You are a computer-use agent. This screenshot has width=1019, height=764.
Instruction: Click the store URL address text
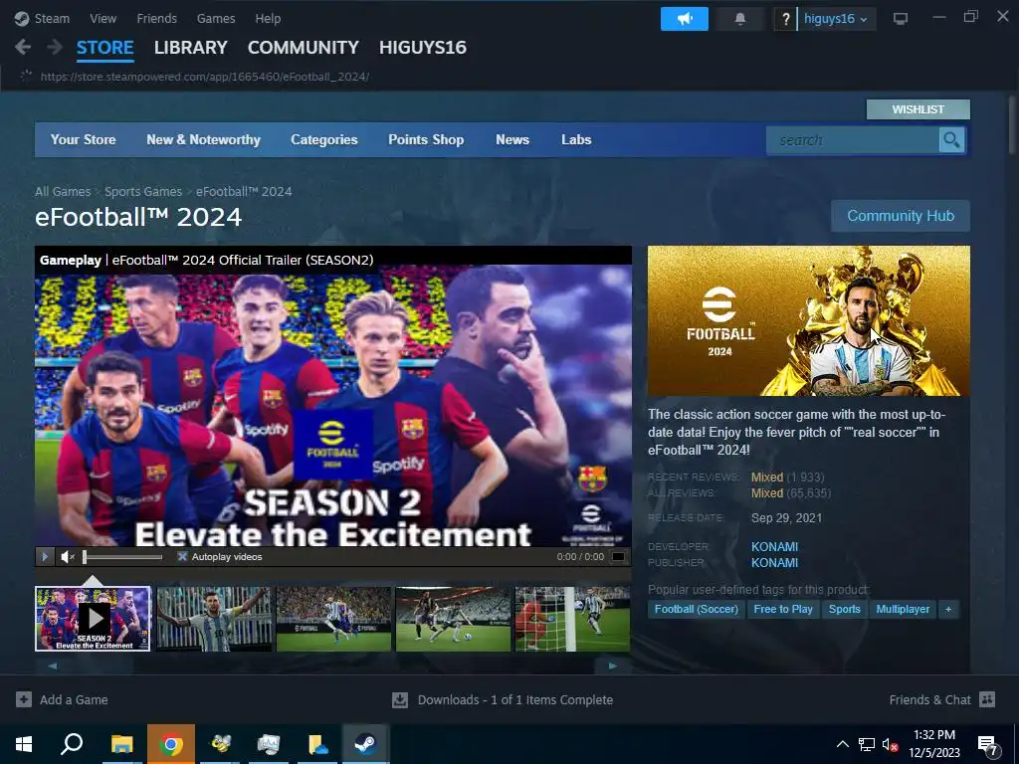coord(205,77)
